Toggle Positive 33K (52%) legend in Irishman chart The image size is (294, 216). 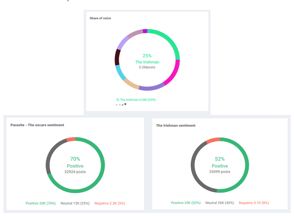point(186,203)
